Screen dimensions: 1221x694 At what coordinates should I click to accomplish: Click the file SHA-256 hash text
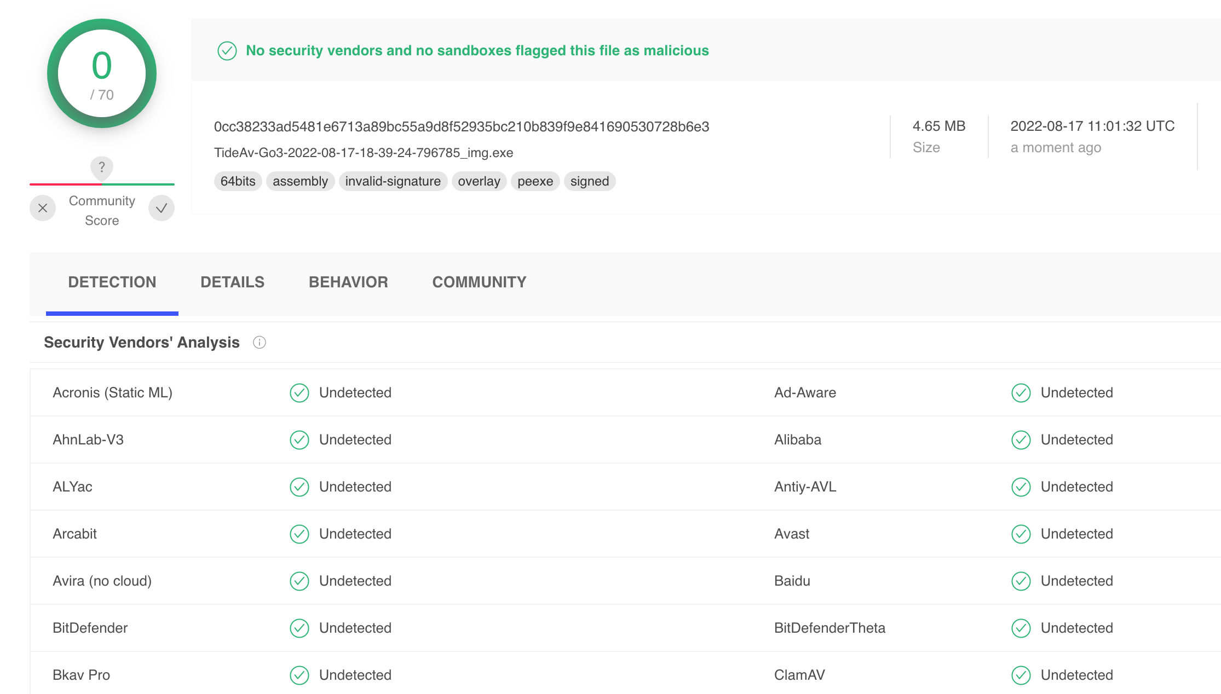tap(461, 127)
